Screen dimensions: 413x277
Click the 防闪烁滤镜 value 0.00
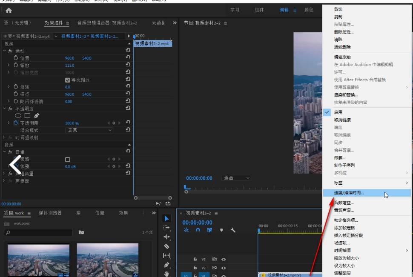click(69, 101)
